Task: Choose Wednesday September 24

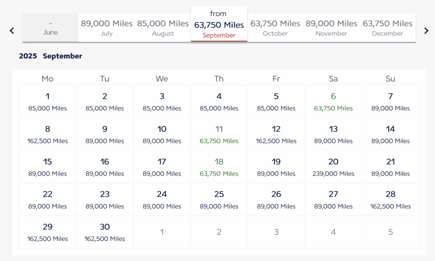Action: [x=162, y=199]
